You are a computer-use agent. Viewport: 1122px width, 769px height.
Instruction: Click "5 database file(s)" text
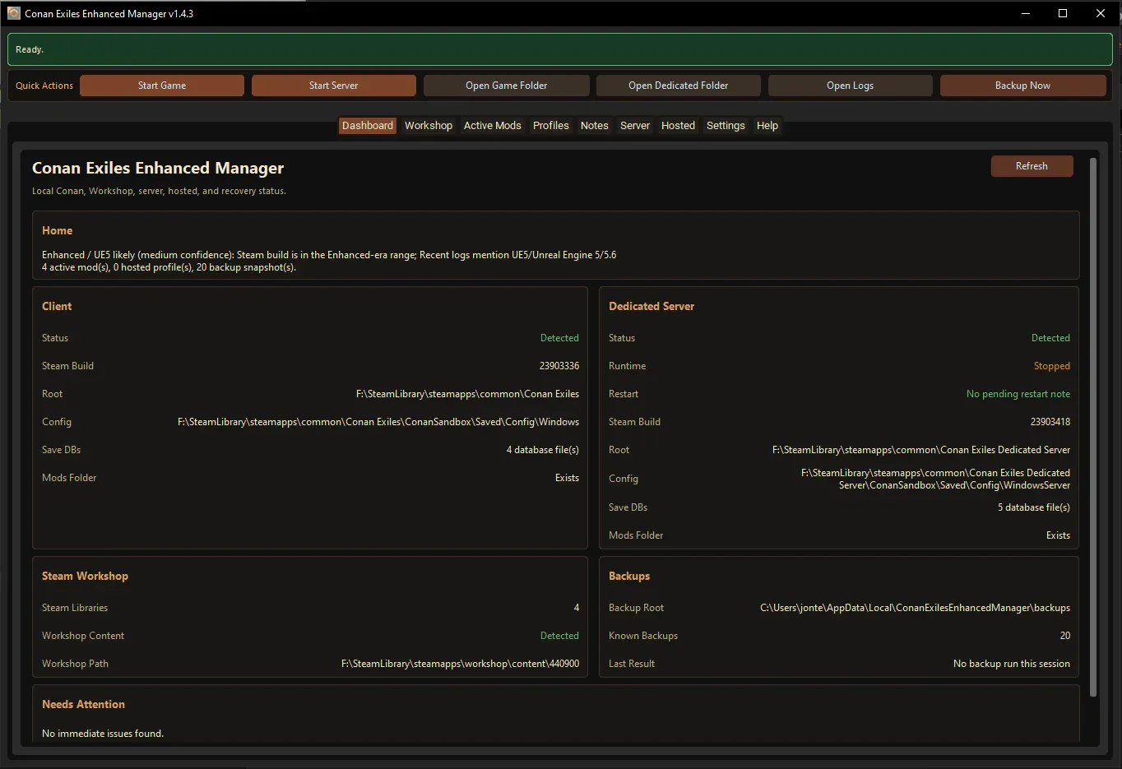point(1034,507)
